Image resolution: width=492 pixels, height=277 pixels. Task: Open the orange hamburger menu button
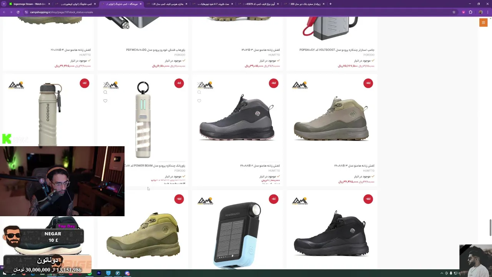484,23
